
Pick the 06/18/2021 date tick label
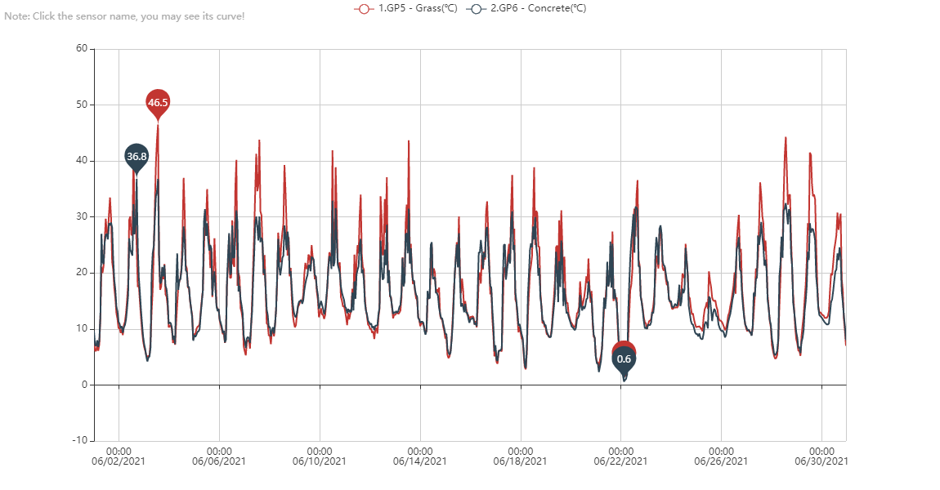pos(521,461)
